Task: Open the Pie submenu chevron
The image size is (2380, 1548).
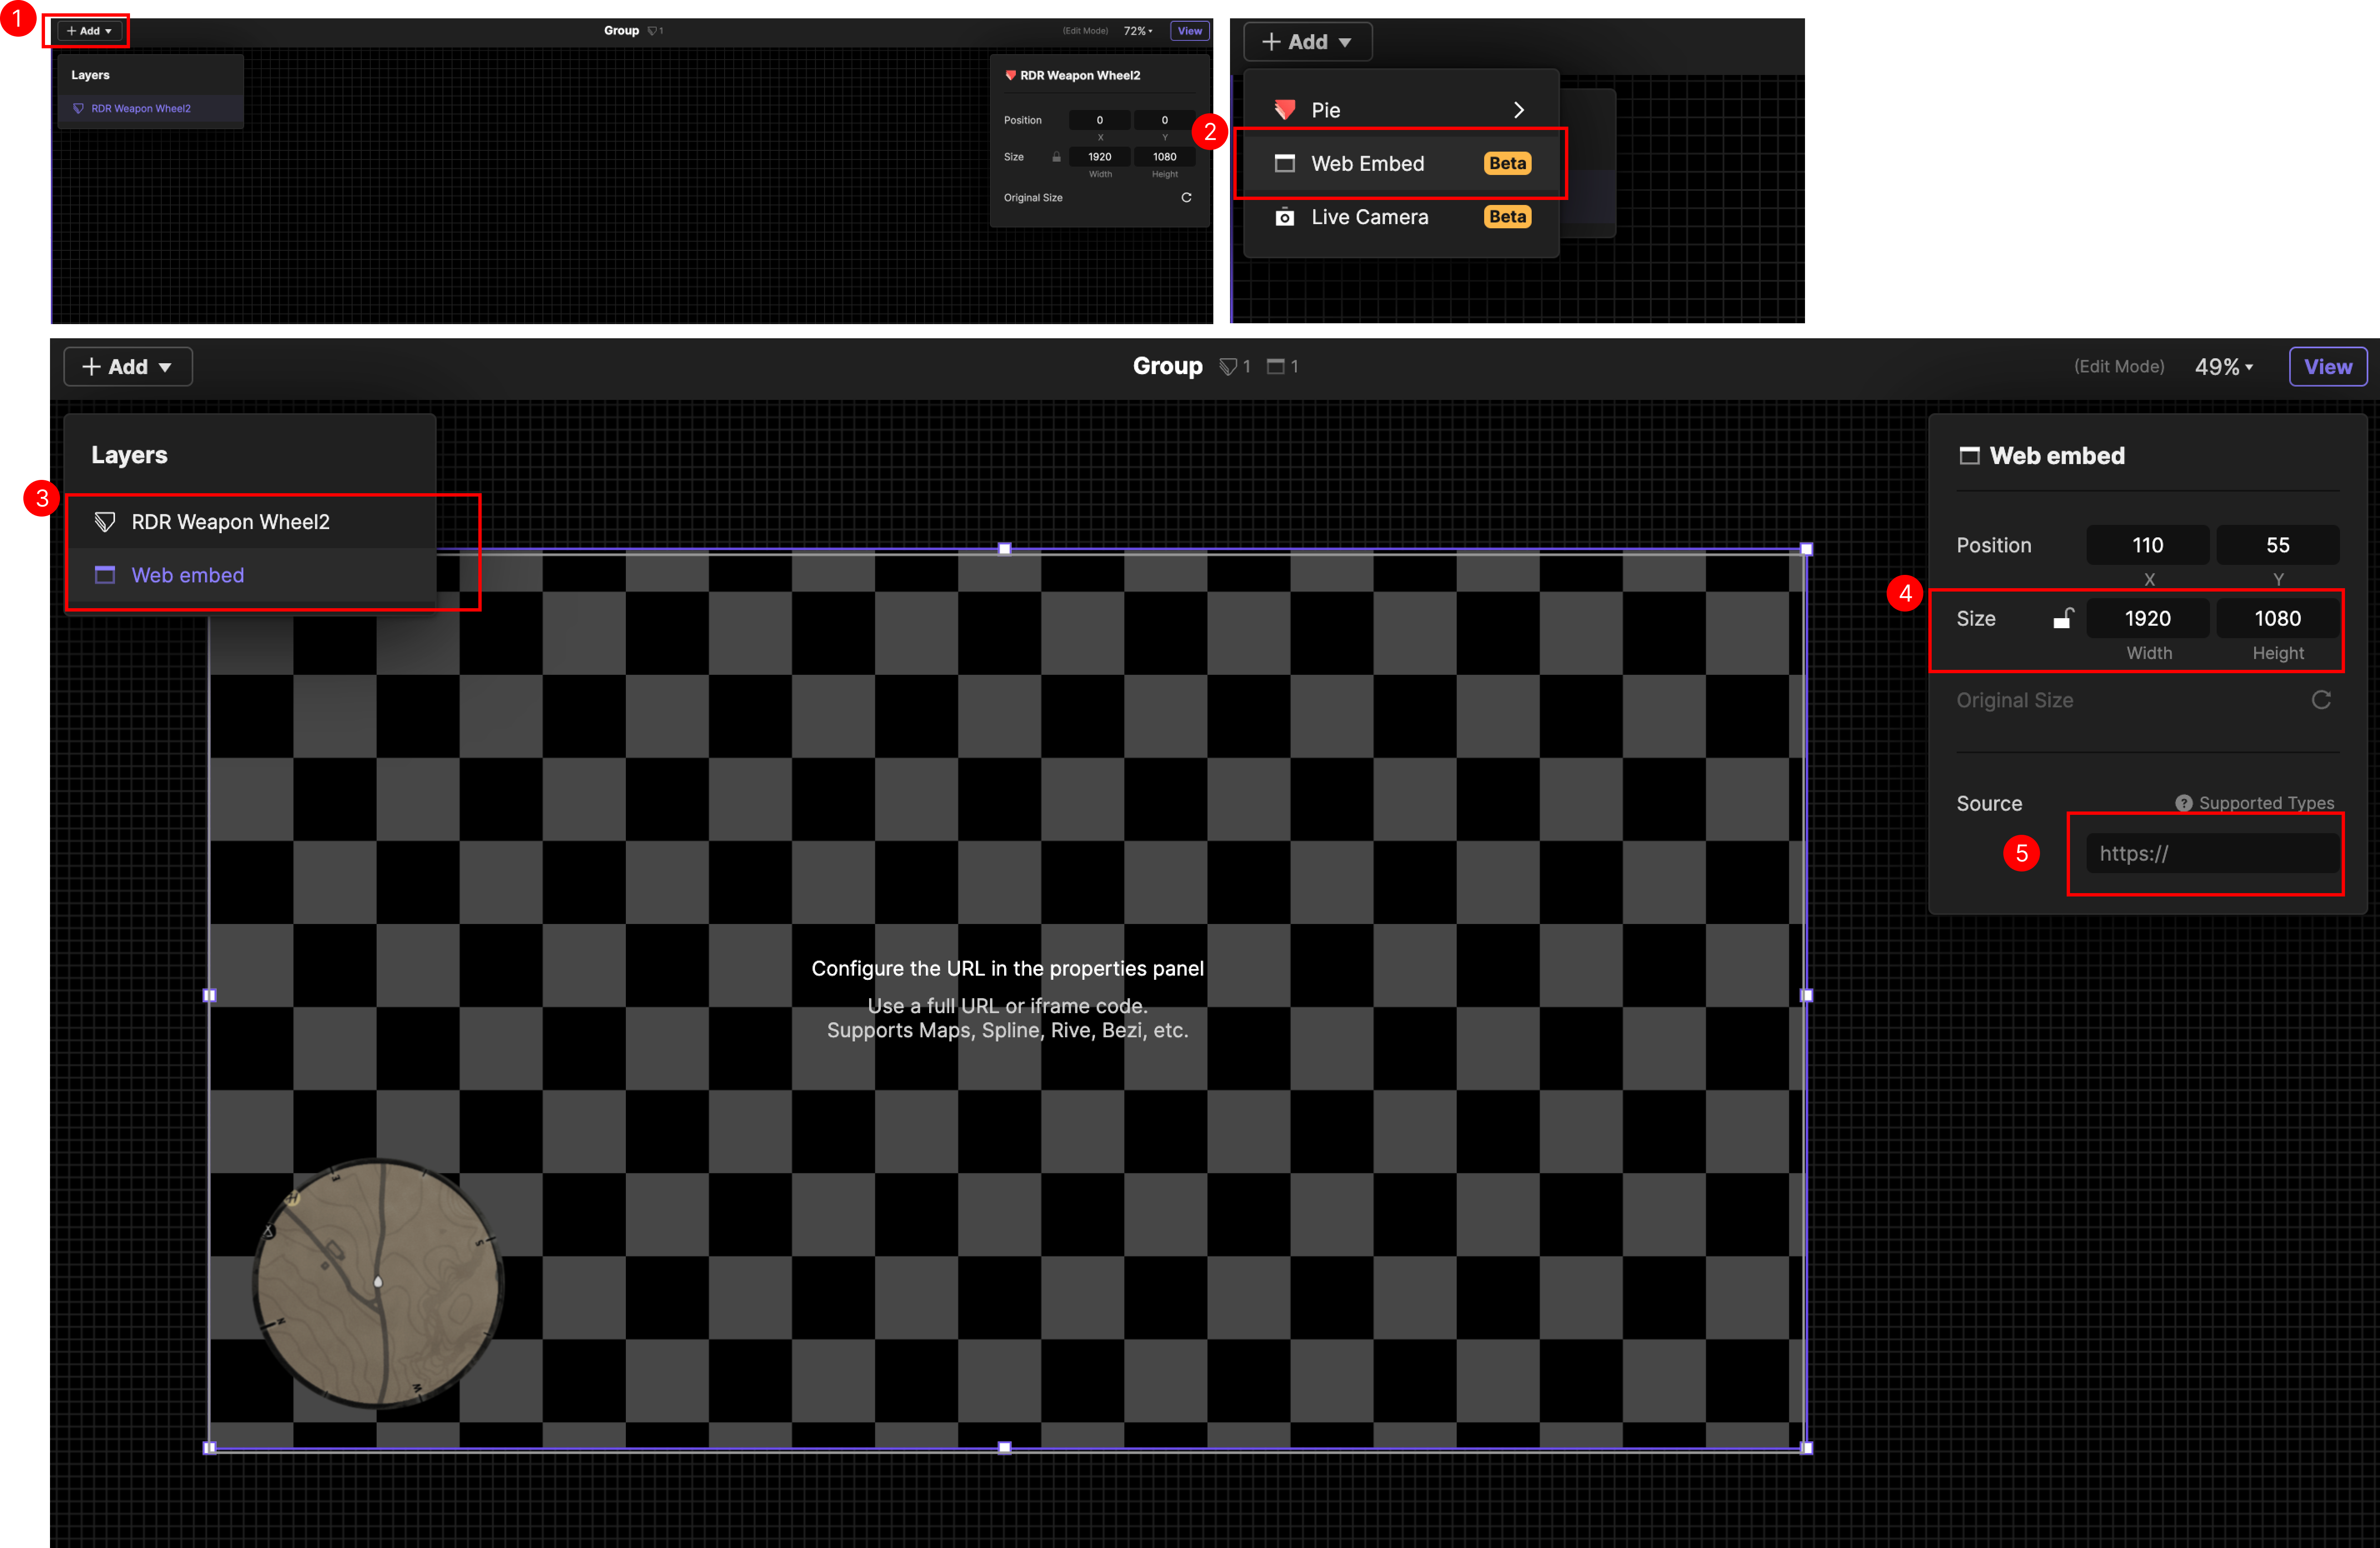Action: pos(1519,110)
